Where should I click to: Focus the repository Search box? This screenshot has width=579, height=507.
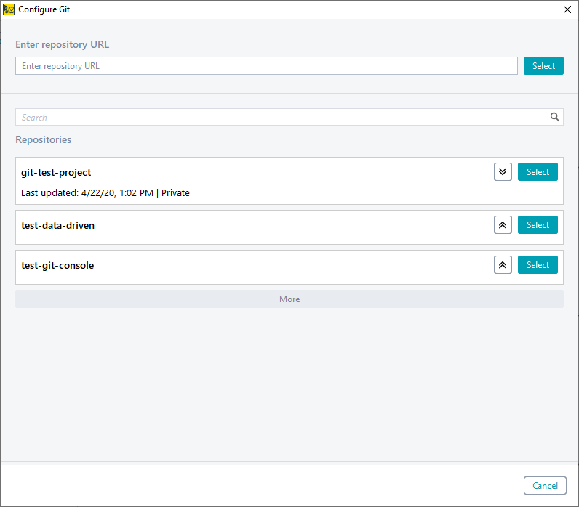[x=289, y=117]
